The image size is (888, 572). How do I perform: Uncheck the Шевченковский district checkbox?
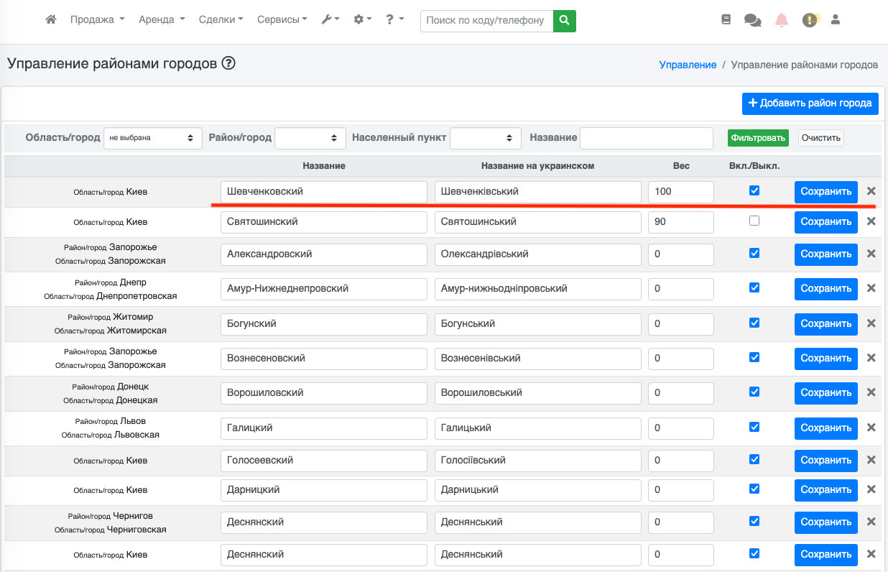pos(754,190)
